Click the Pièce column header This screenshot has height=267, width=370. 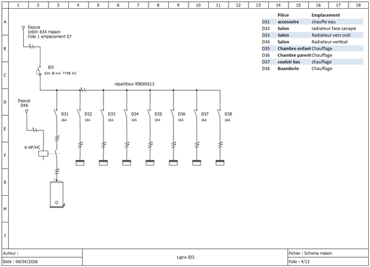[x=283, y=15]
